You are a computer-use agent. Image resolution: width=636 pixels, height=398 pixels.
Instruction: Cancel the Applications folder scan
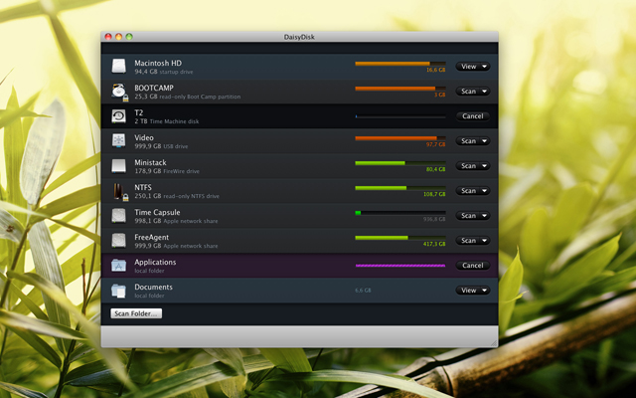click(473, 266)
